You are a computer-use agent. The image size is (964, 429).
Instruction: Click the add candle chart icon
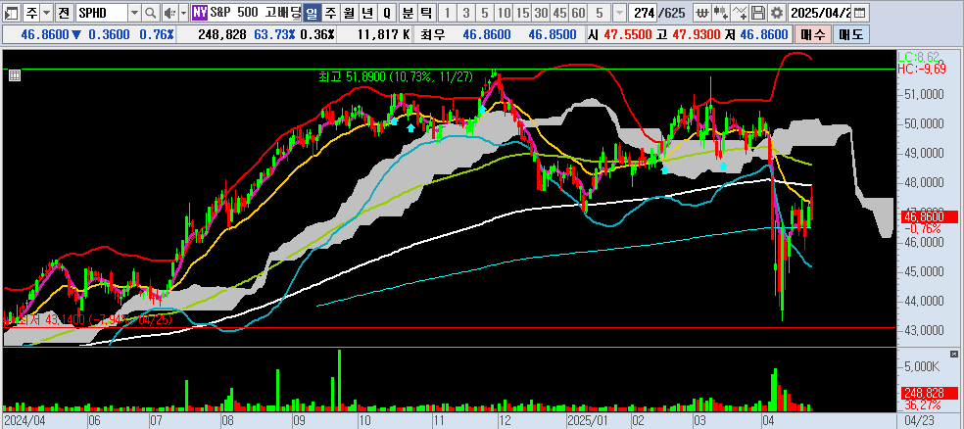point(720,13)
